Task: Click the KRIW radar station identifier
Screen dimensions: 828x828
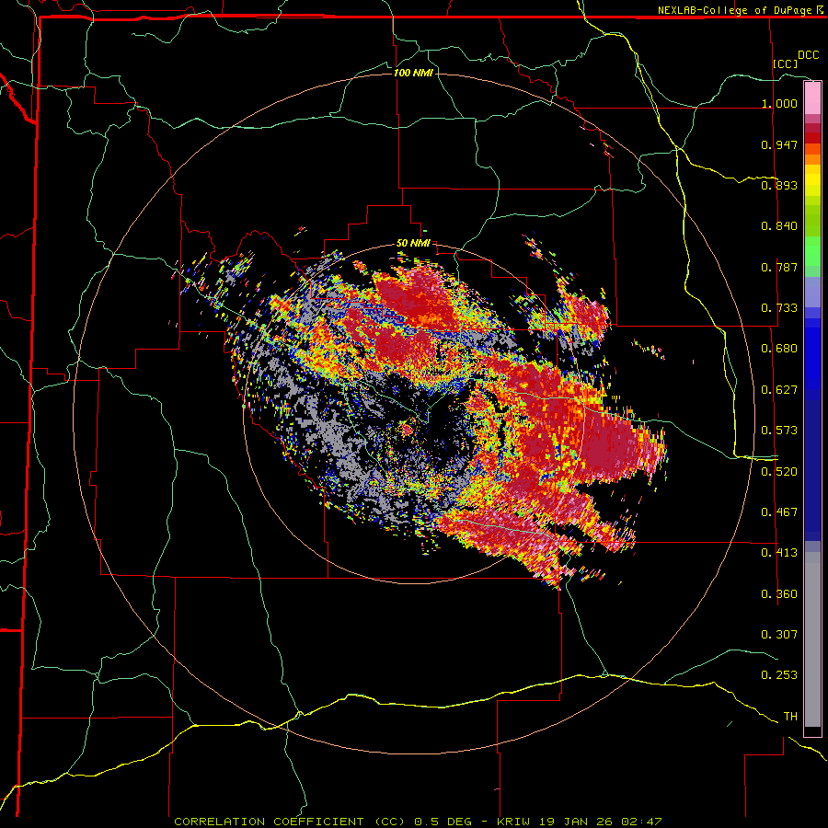Action: (x=513, y=822)
